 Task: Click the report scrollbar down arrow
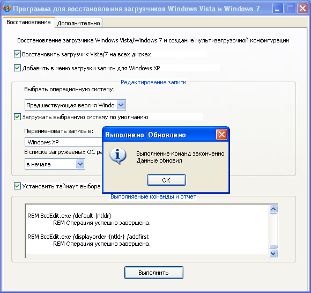(273, 253)
